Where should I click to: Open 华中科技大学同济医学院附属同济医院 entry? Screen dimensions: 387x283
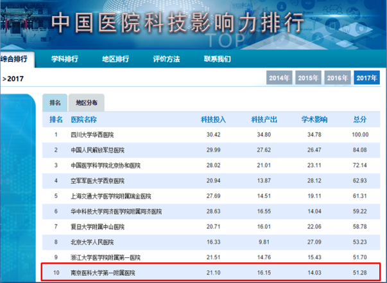pos(116,212)
